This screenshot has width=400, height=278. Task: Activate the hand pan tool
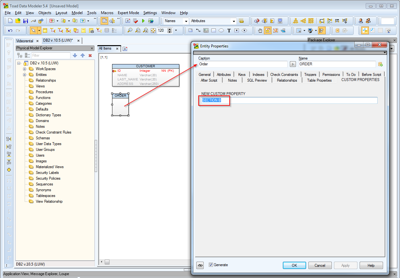click(x=260, y=30)
